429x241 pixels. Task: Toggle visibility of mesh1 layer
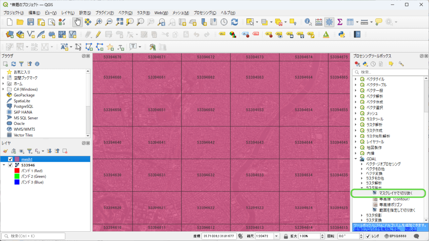pos(10,159)
